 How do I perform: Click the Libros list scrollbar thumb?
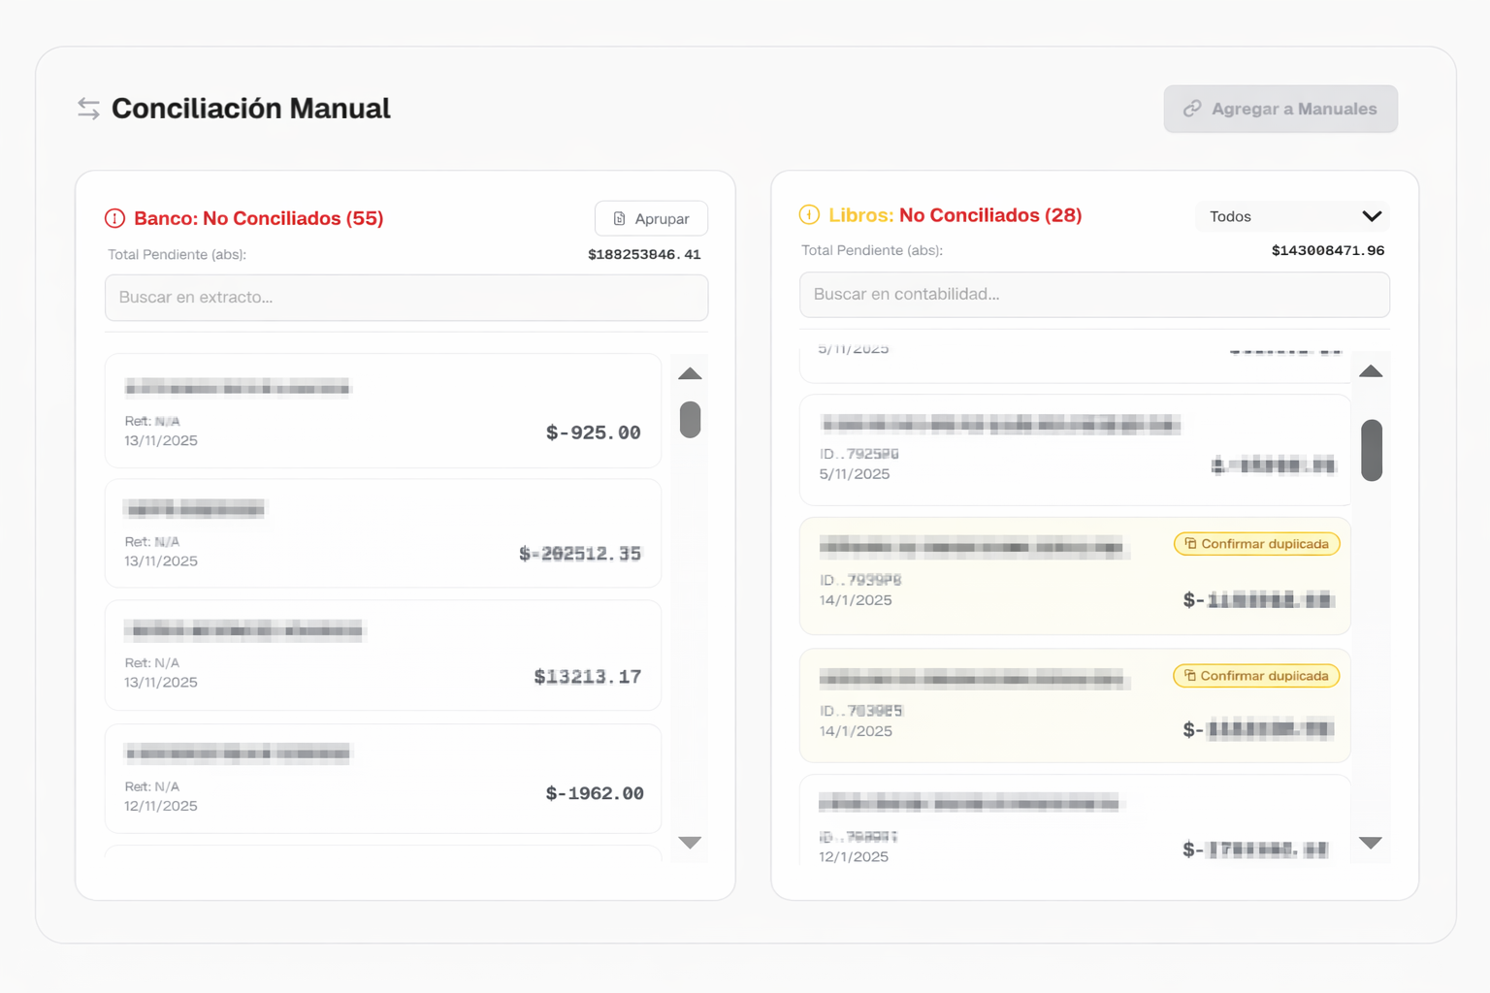point(1371,450)
